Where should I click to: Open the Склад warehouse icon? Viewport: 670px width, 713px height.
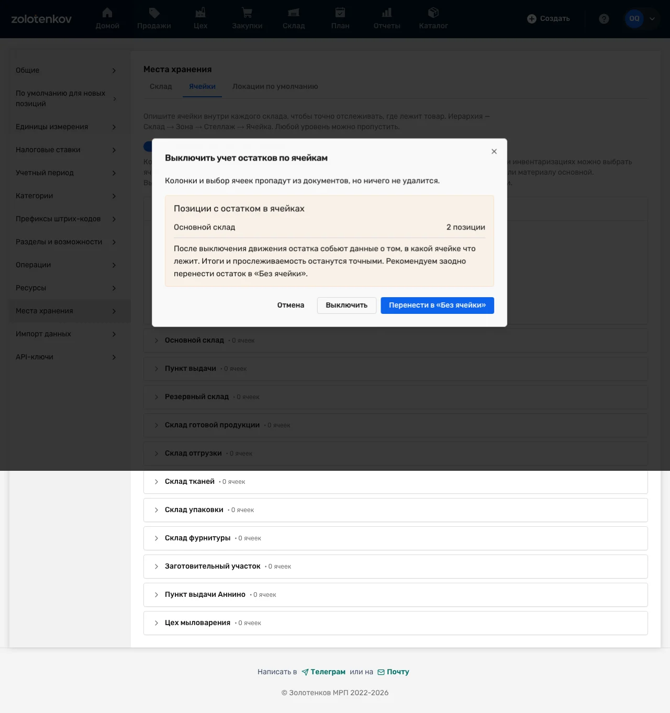pos(294,13)
